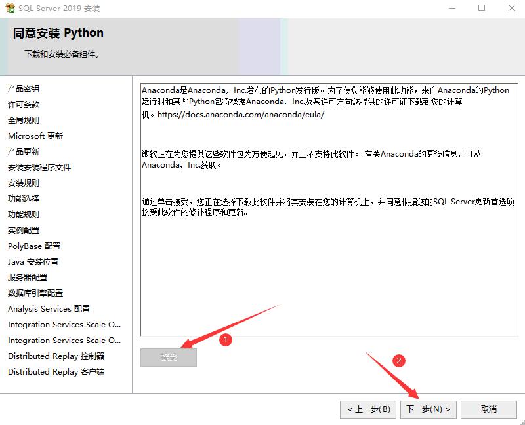Select 安装安装程序文件 step in sidebar
Screen dimensions: 525x425
pyautogui.click(x=39, y=168)
